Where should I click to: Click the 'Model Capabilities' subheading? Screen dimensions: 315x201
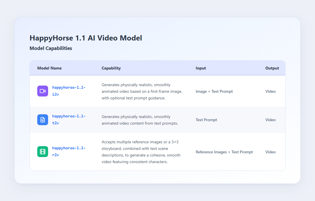(x=51, y=48)
